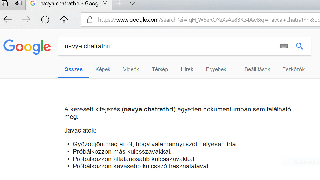Click 'Próbálkozzon más kulcsszavakkal' line
The image size is (320, 180).
click(x=122, y=151)
